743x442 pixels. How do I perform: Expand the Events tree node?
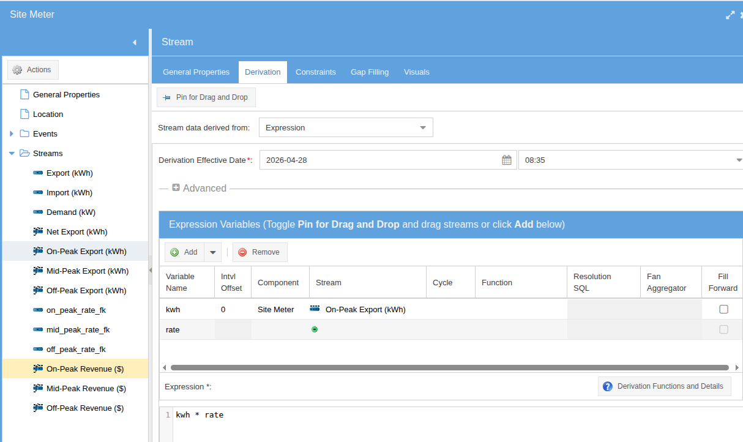point(11,133)
